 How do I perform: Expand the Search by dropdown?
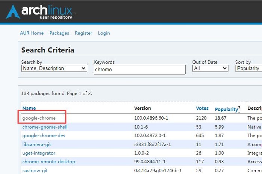pyautogui.click(x=54, y=68)
